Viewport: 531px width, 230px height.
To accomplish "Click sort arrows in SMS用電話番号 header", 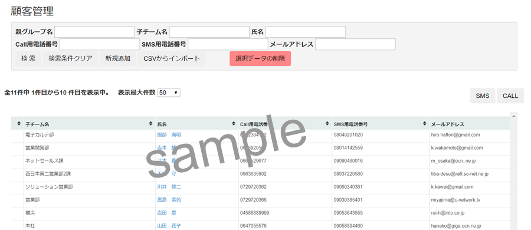I will point(425,124).
